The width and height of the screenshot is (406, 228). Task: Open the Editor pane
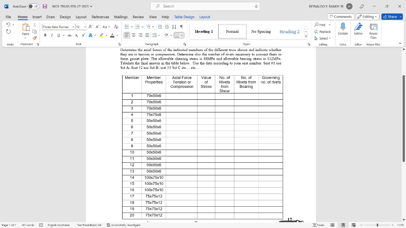(x=358, y=29)
